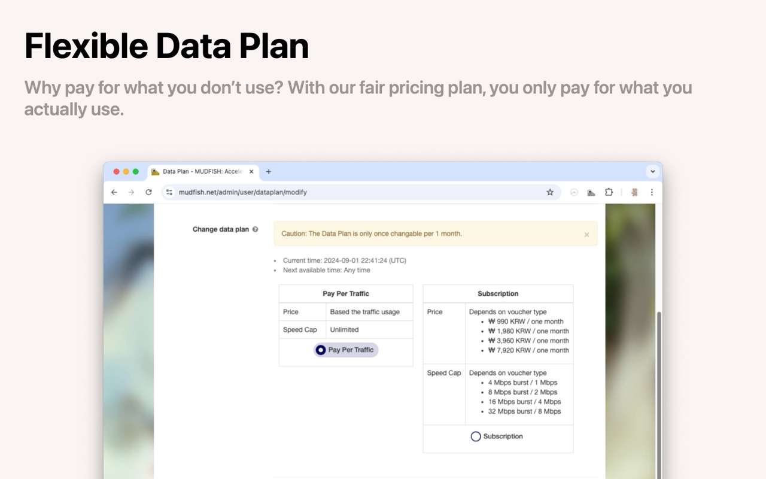Expand the tab search dropdown arrow
This screenshot has width=766, height=479.
tap(653, 171)
